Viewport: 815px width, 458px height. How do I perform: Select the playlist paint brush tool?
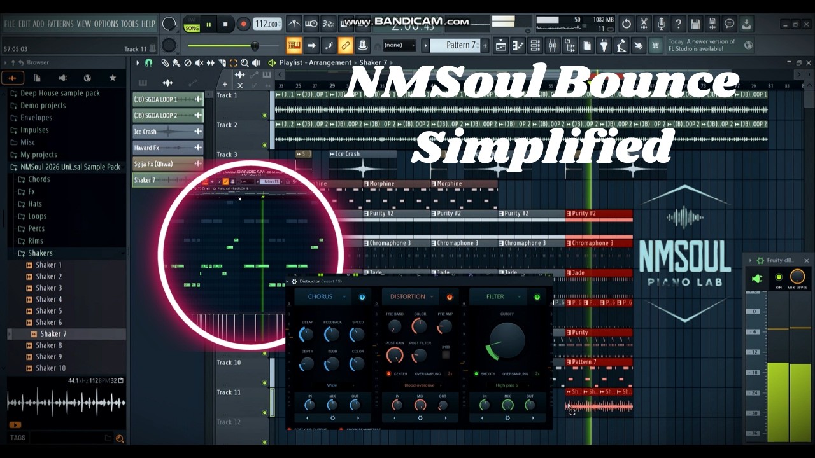[x=176, y=63]
